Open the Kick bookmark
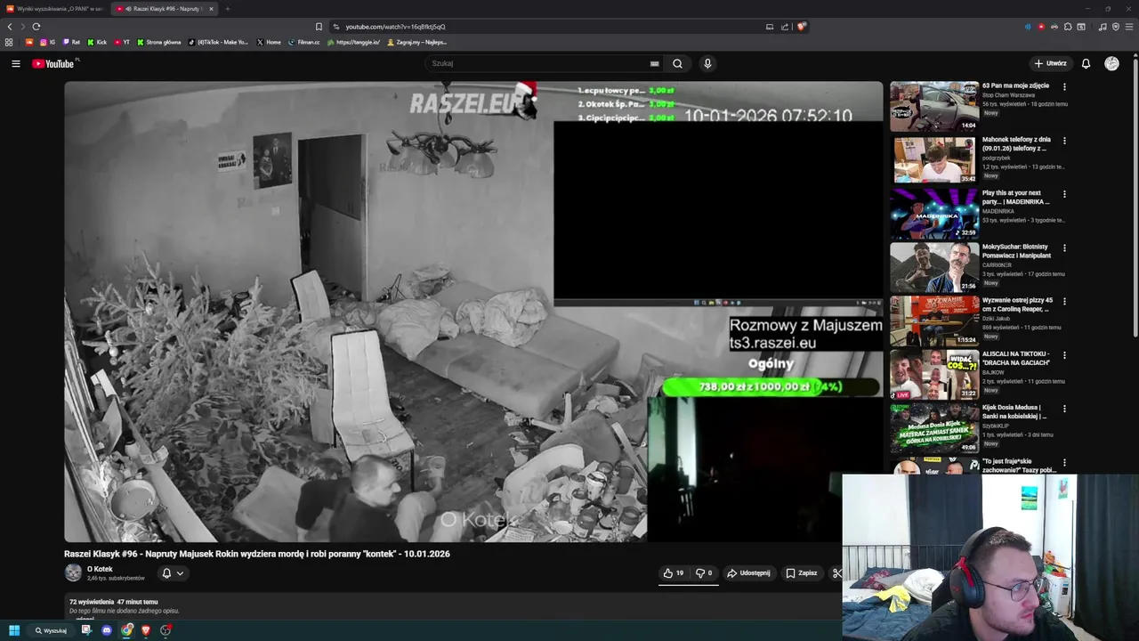1139x641 pixels. (x=97, y=42)
